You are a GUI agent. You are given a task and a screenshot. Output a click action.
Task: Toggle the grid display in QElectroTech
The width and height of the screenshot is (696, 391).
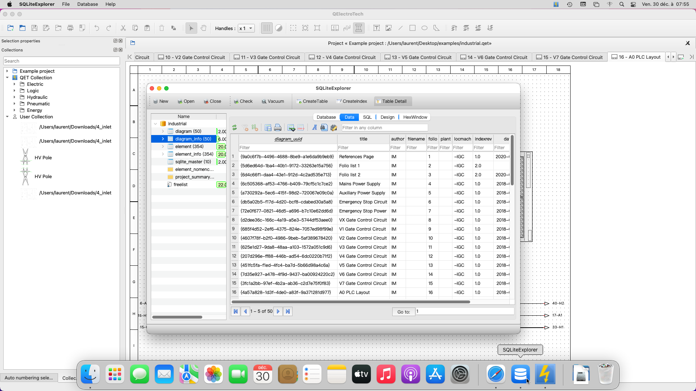[x=267, y=28]
